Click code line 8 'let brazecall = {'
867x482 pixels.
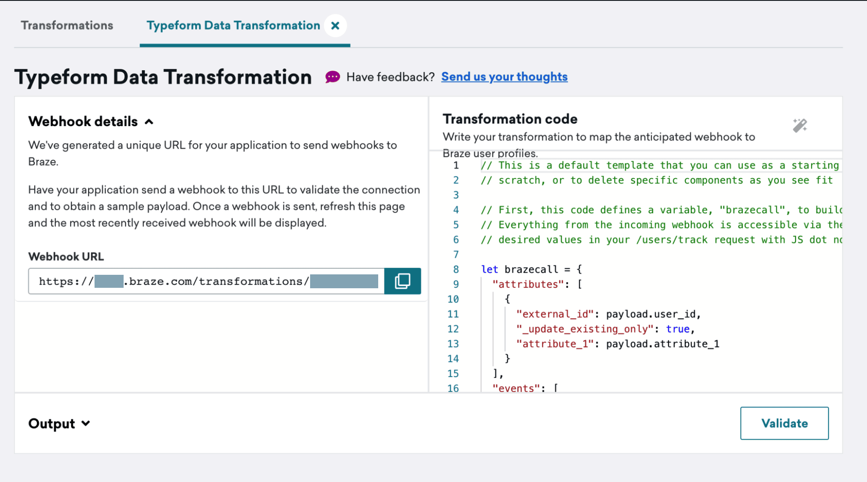(531, 269)
